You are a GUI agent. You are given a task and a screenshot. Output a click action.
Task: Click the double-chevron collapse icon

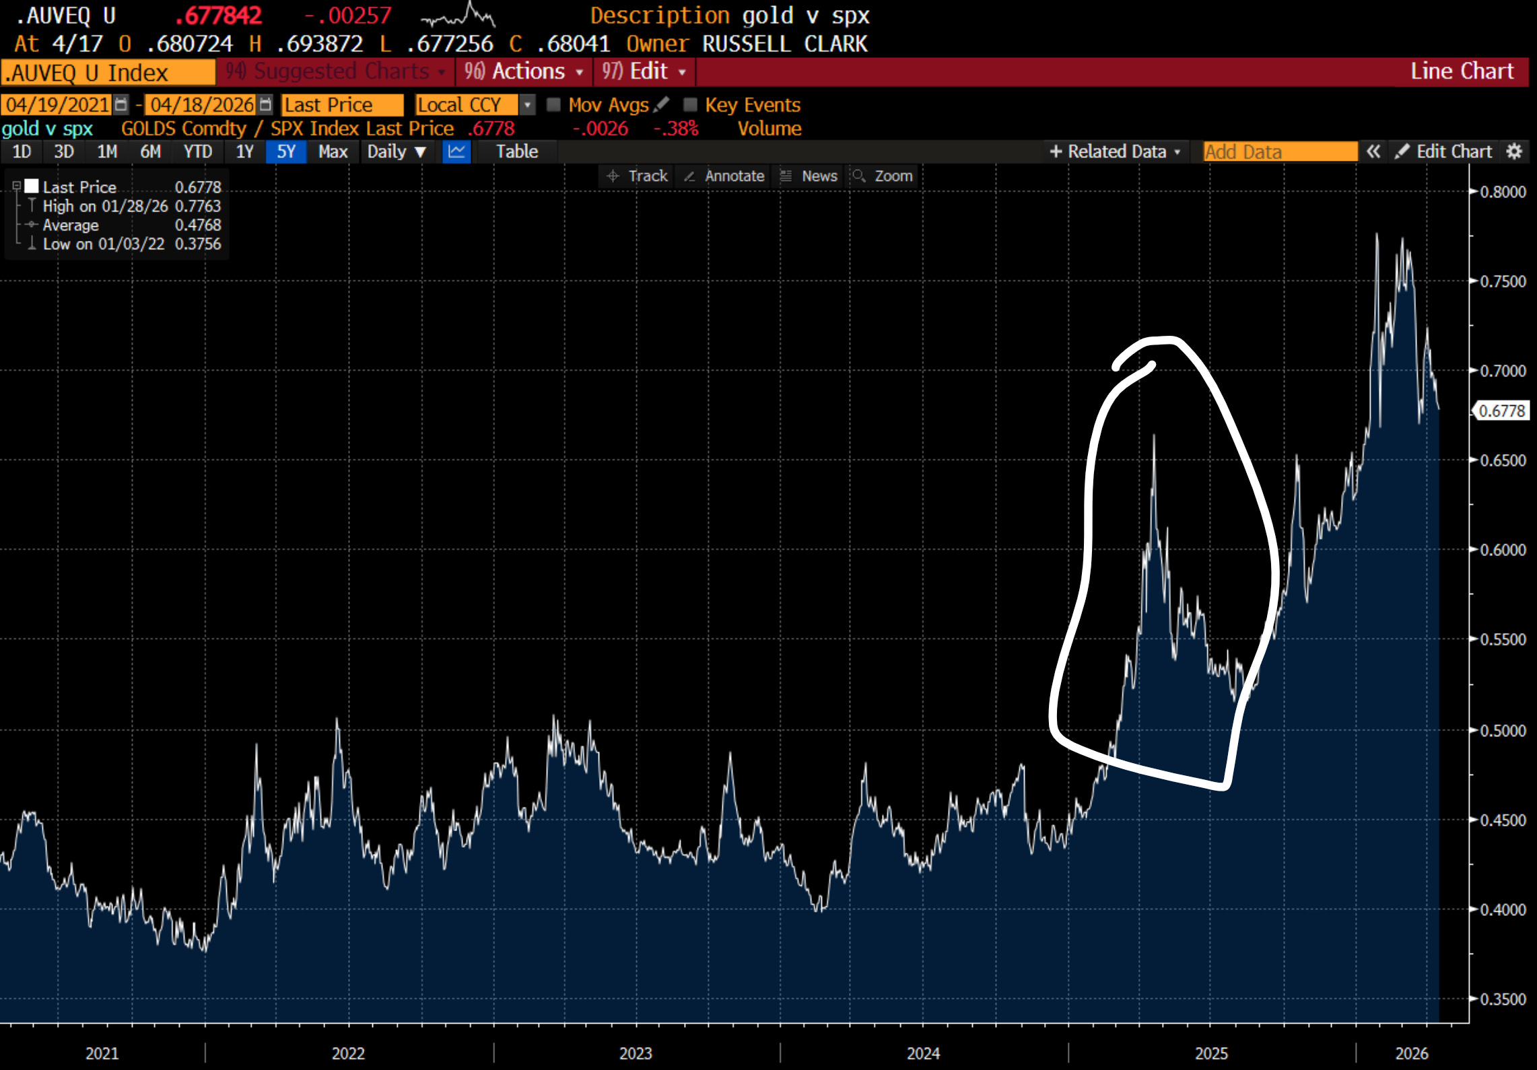tap(1373, 151)
